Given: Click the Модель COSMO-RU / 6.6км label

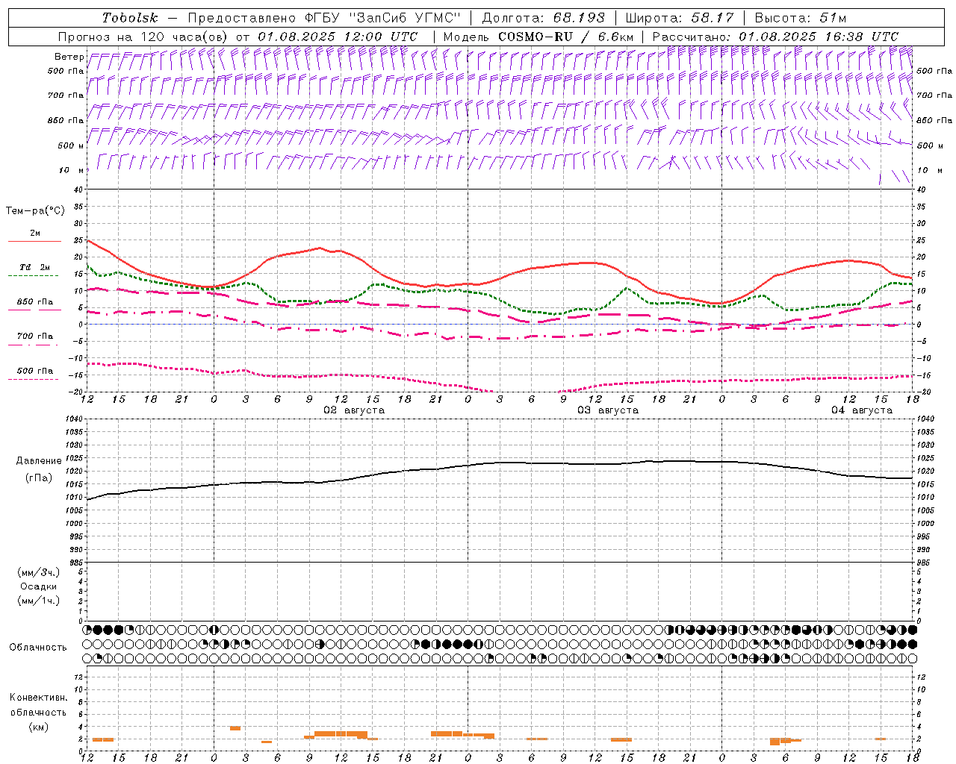Looking at the screenshot, I should [538, 37].
